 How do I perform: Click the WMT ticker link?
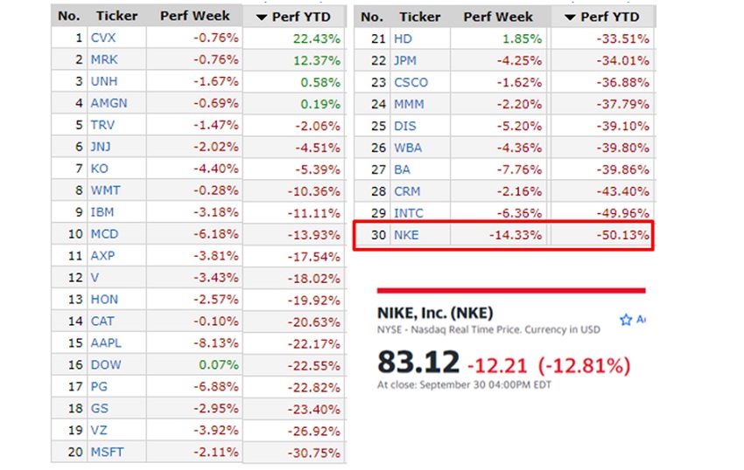click(x=105, y=190)
